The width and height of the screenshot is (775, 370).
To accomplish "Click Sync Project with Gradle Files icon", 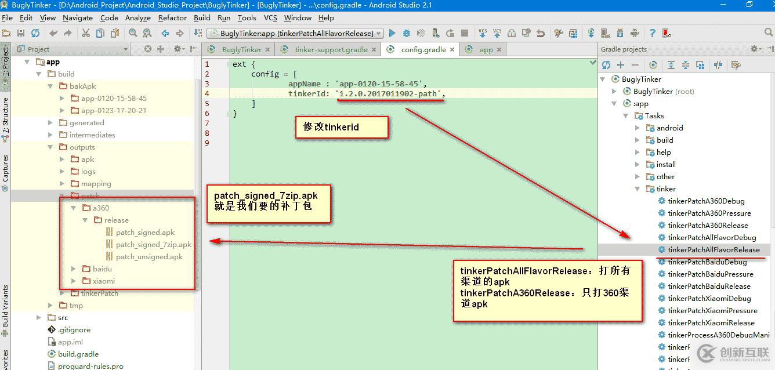I will coord(591,33).
